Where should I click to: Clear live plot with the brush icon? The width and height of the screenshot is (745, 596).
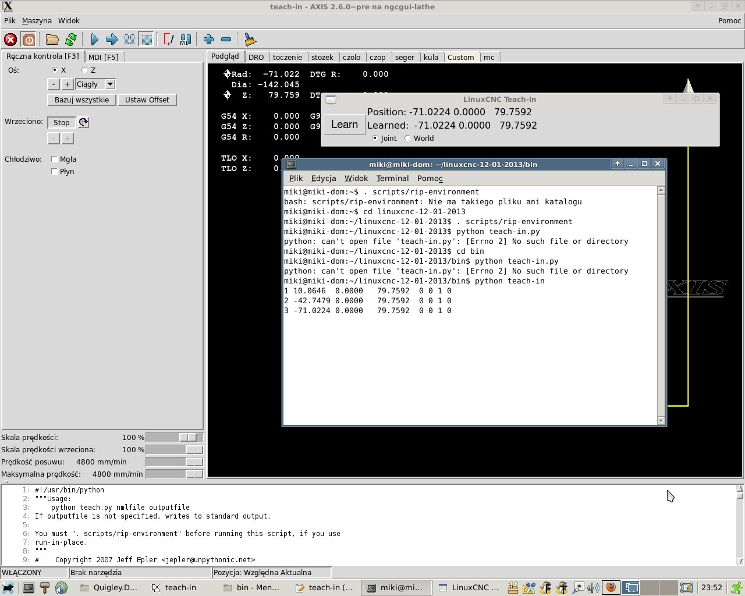[x=250, y=40]
